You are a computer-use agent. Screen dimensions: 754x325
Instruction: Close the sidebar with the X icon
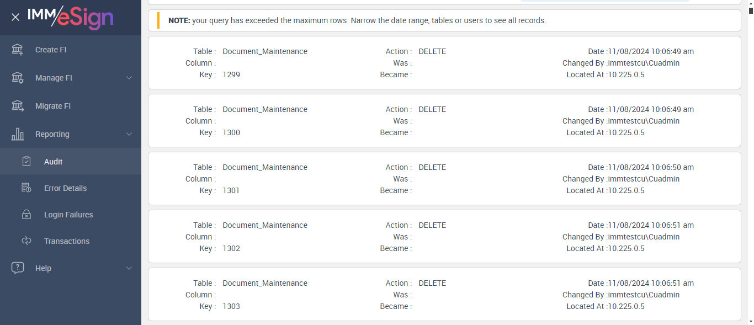coord(15,17)
